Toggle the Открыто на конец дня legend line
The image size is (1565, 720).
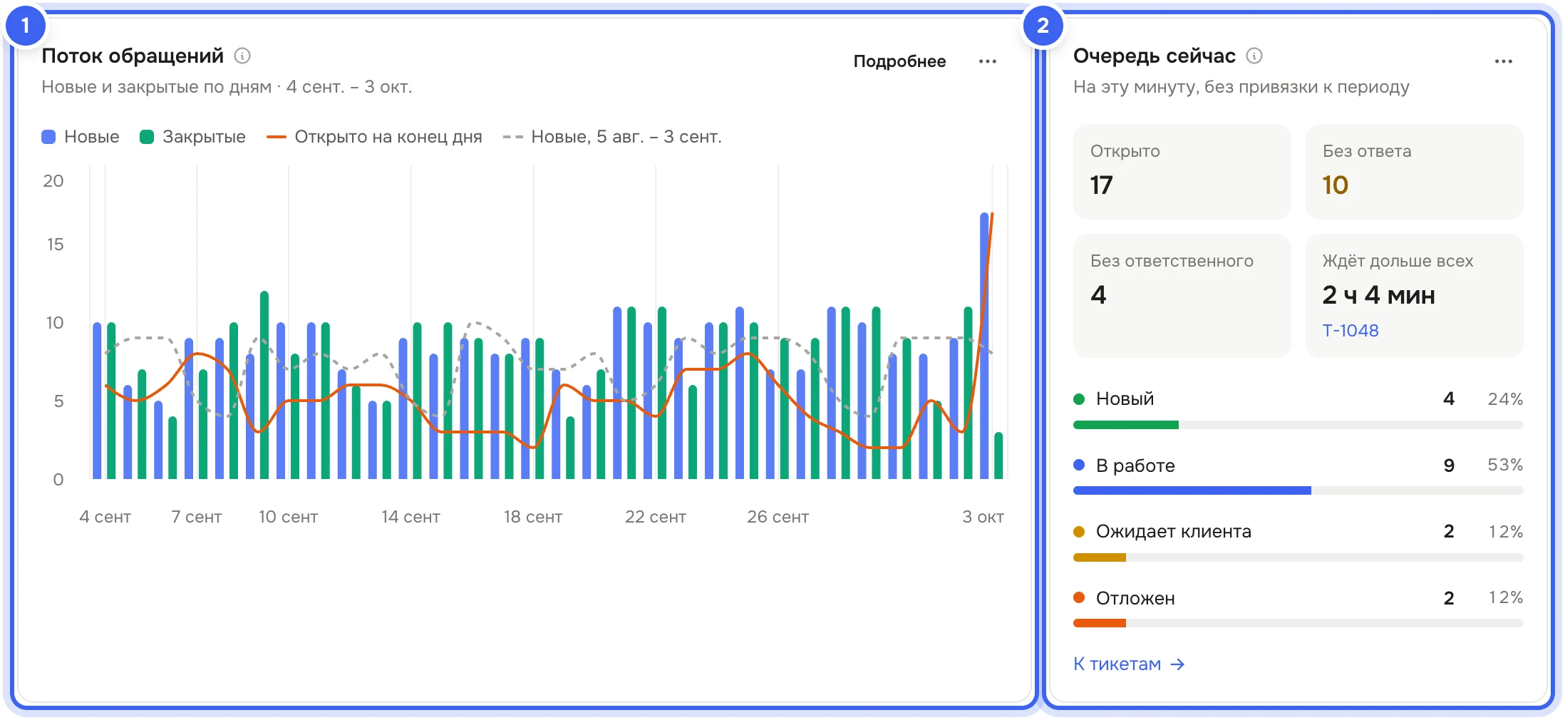[x=374, y=137]
